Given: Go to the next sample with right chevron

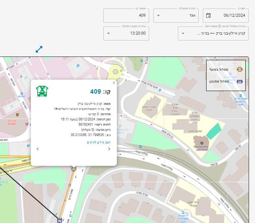Looking at the screenshot, I should pyautogui.click(x=109, y=149).
